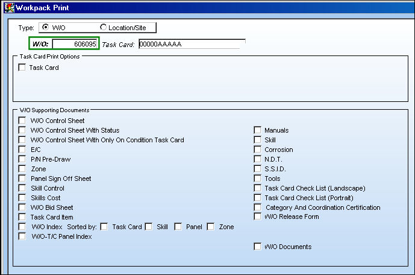Viewport: 415px width, 275px height.
Task: Check the Manuals box
Action: [x=257, y=130]
